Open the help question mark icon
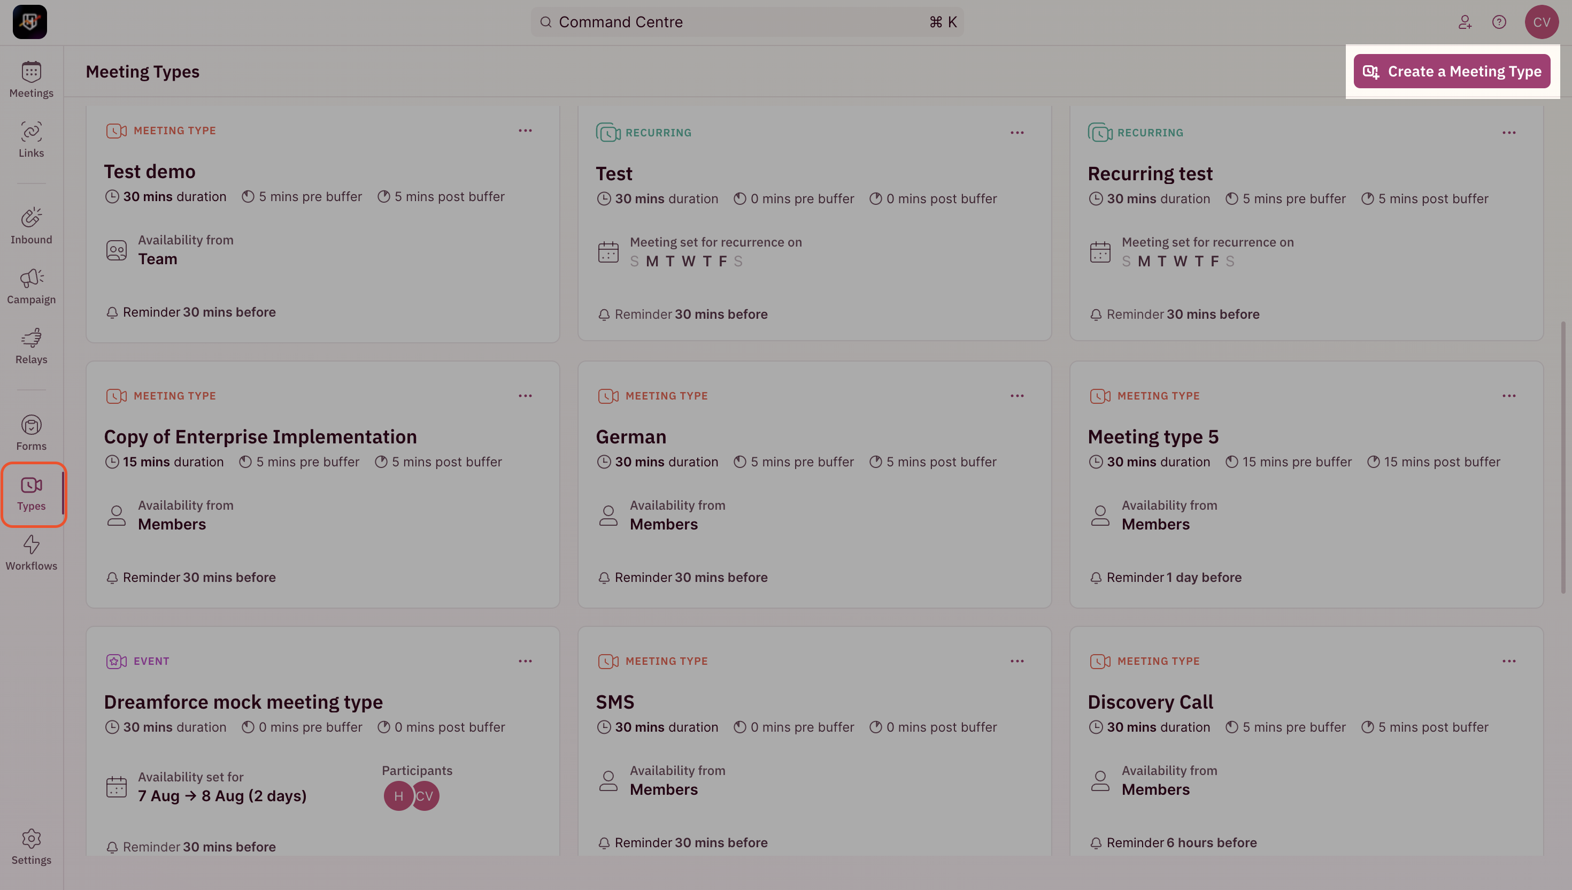This screenshot has height=890, width=1572. tap(1499, 22)
